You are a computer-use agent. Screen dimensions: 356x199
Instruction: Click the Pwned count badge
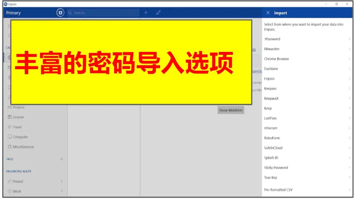pyautogui.click(x=61, y=181)
